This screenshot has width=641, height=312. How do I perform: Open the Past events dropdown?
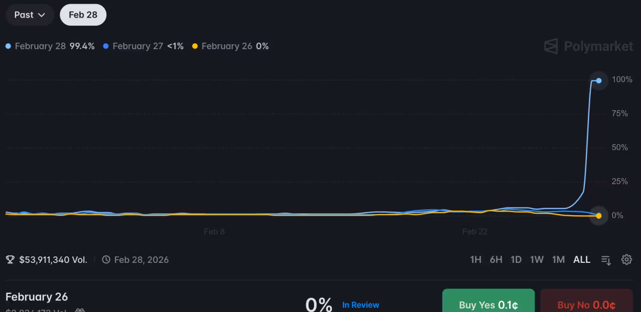[29, 15]
